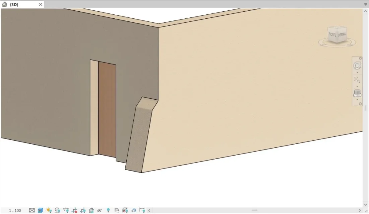Open the 1:100 view scale selector

coord(15,210)
